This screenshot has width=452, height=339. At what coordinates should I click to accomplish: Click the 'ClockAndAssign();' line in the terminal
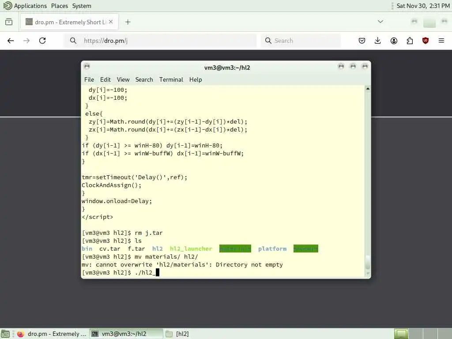pos(112,185)
